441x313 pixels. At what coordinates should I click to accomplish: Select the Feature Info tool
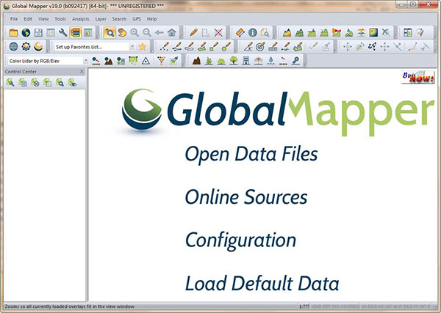click(x=253, y=33)
